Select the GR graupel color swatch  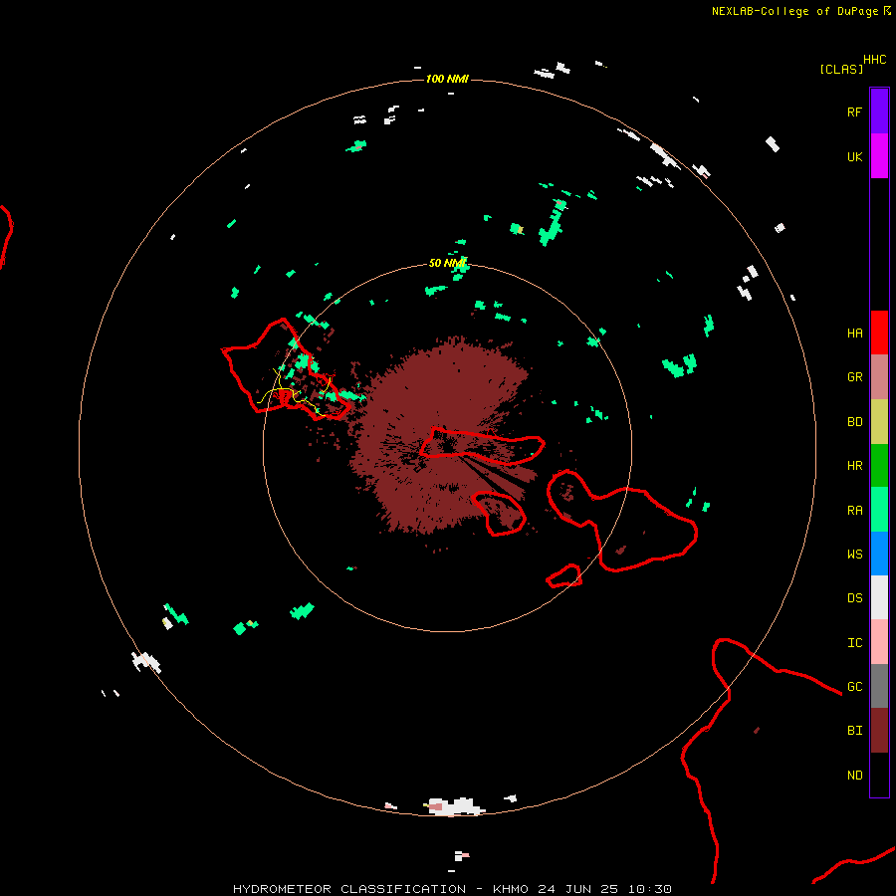coord(879,377)
